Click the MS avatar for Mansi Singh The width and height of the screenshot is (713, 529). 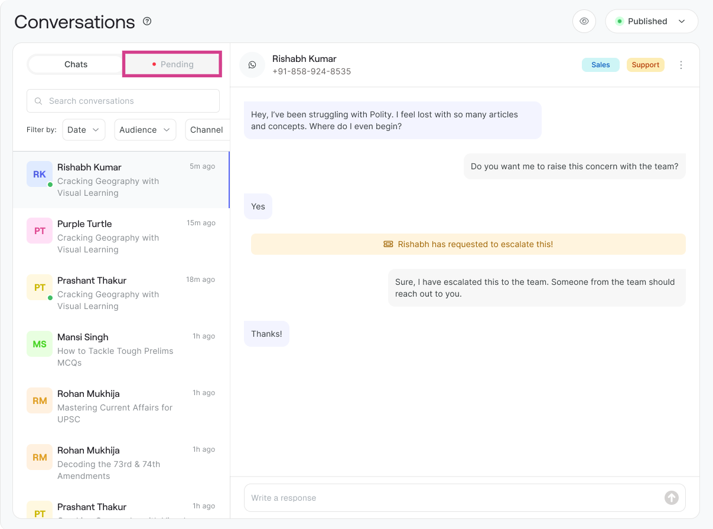pos(40,344)
